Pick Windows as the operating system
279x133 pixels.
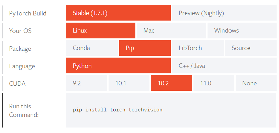click(242, 31)
